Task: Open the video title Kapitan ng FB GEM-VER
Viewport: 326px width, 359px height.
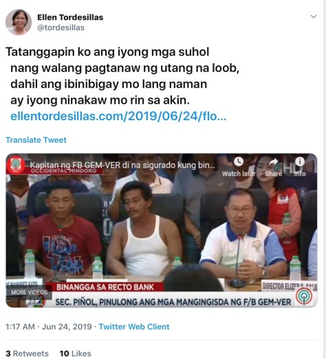Action: point(122,165)
